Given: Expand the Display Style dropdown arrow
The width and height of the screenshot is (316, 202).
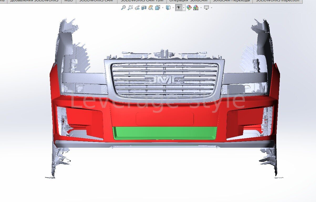Looking at the screenshot, I should [173, 8].
